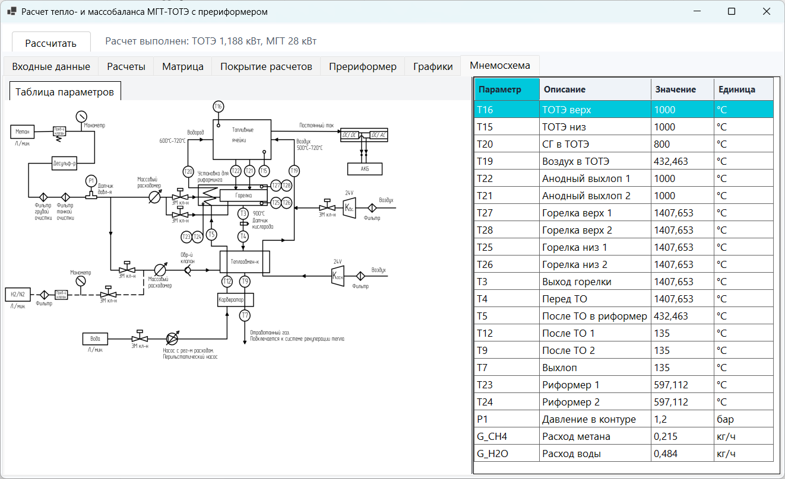
Task: Sort by the Параметр column header
Action: (507, 90)
